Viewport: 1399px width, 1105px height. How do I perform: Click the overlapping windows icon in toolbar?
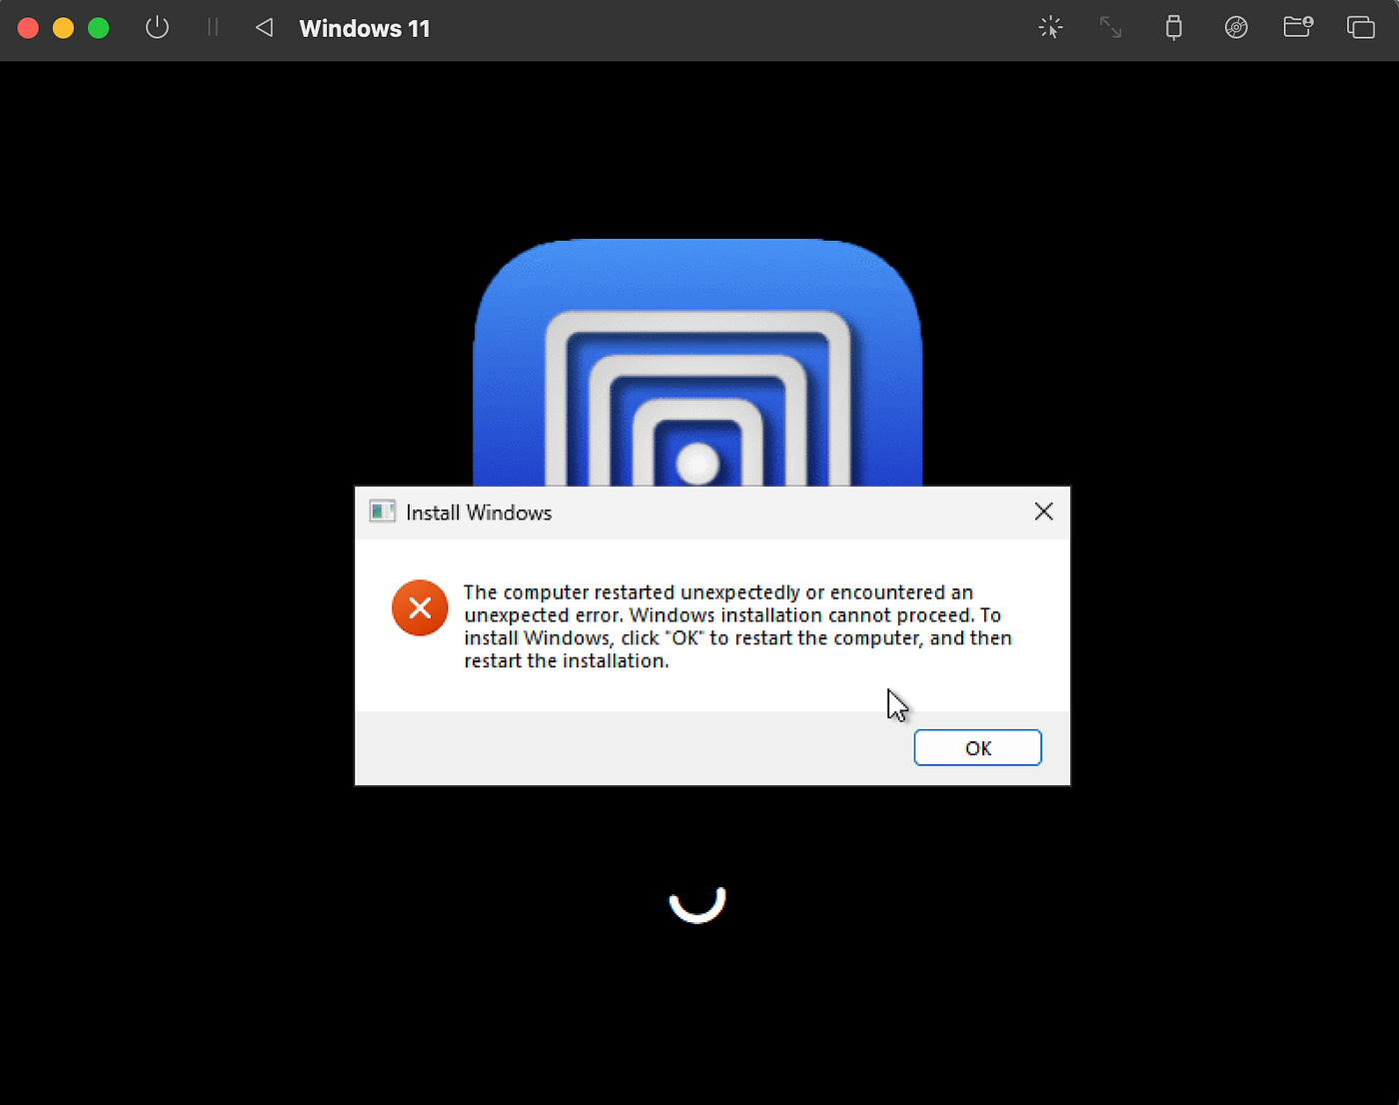point(1361,28)
